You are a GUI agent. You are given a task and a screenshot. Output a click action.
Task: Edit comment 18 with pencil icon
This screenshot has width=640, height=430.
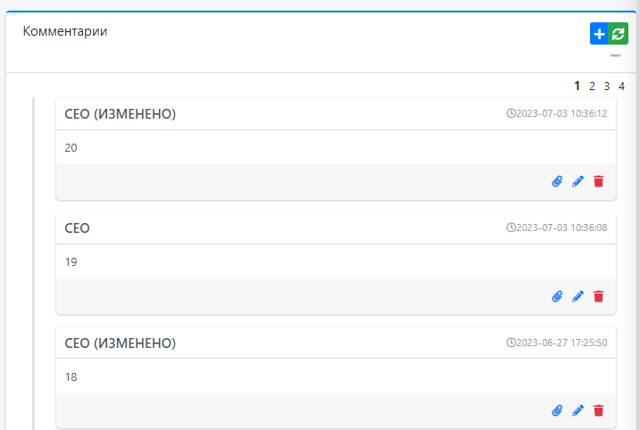578,410
